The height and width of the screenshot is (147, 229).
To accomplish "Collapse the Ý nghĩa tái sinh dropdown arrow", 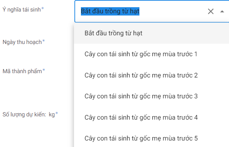I will pyautogui.click(x=222, y=12).
